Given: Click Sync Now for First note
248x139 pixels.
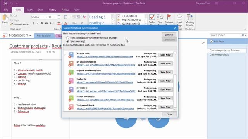Looking at the screenshot, I should click(x=165, y=81).
